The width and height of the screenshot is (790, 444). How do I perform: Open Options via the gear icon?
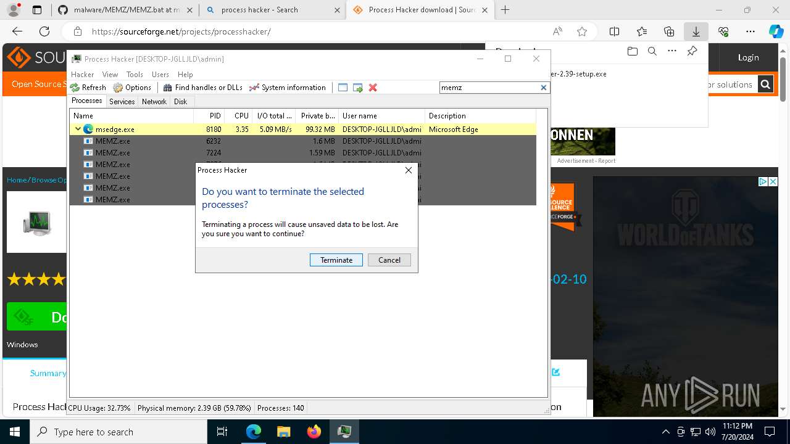pos(118,88)
